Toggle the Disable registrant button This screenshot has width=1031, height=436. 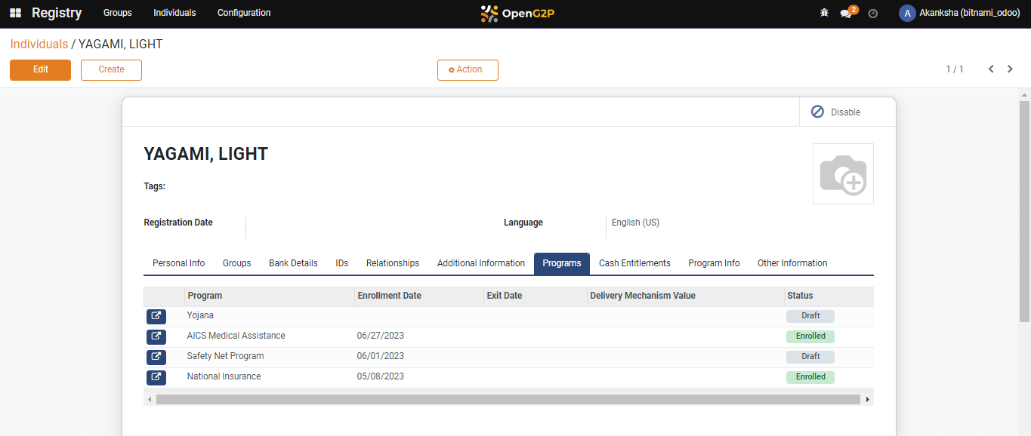(x=836, y=112)
